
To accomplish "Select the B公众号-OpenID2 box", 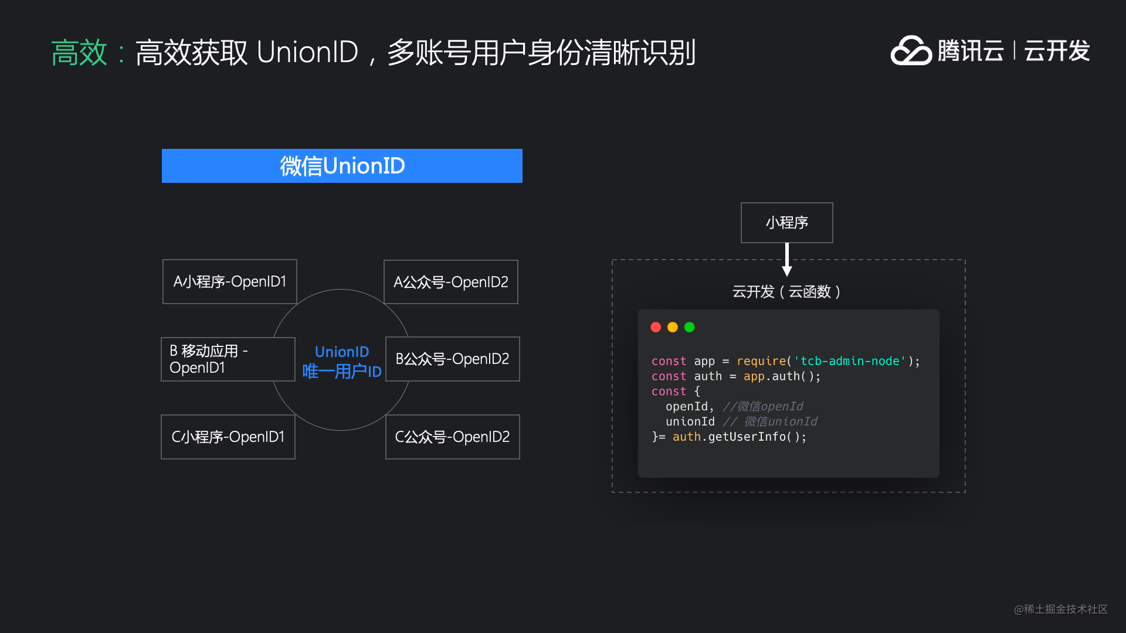I will pyautogui.click(x=453, y=359).
